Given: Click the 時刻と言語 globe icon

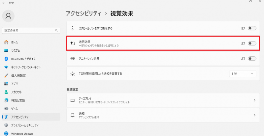Looking at the screenshot, I should 6,100.
